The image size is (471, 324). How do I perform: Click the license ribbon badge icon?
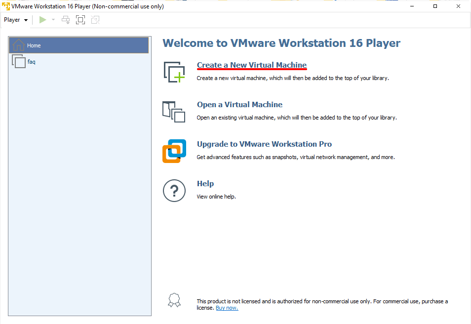click(174, 301)
